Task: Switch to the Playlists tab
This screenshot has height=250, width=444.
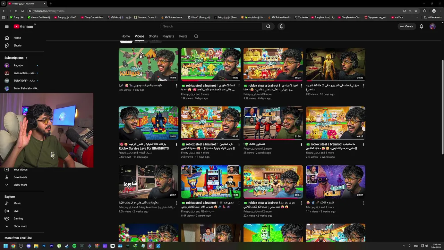Action: point(168,36)
